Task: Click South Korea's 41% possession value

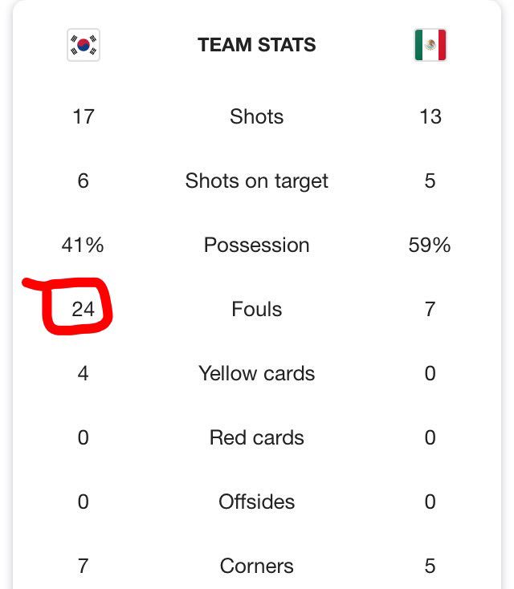Action: pyautogui.click(x=83, y=245)
